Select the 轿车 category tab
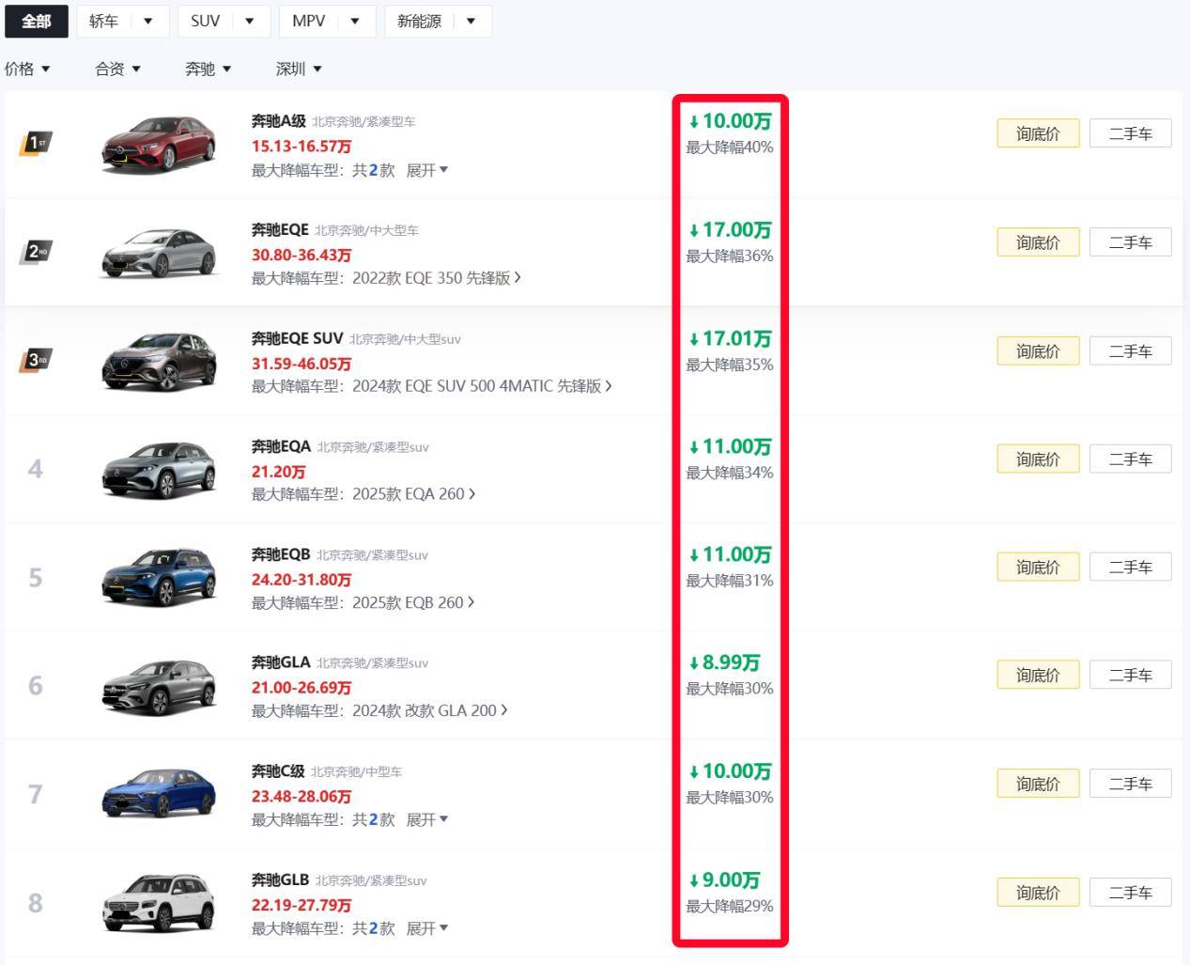Screen dimensions: 1190x965 click(x=103, y=21)
